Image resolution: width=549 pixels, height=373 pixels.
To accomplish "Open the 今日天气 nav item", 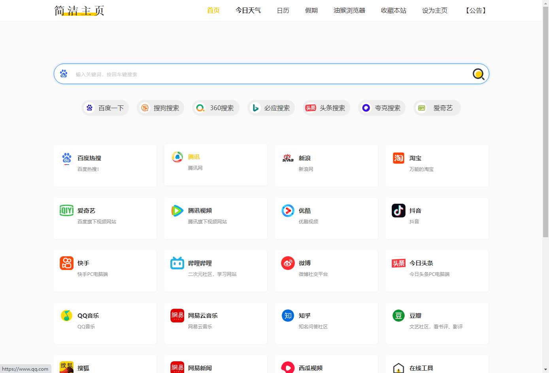I will tap(248, 10).
